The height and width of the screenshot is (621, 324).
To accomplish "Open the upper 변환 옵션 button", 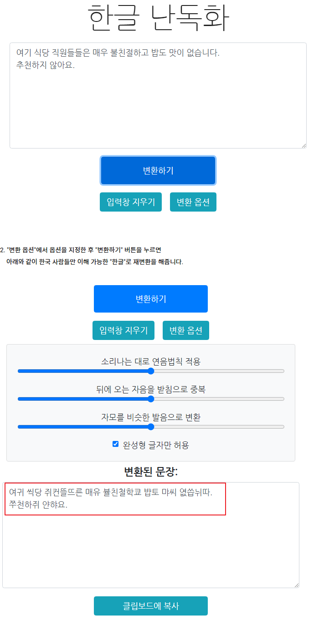I will pyautogui.click(x=193, y=202).
